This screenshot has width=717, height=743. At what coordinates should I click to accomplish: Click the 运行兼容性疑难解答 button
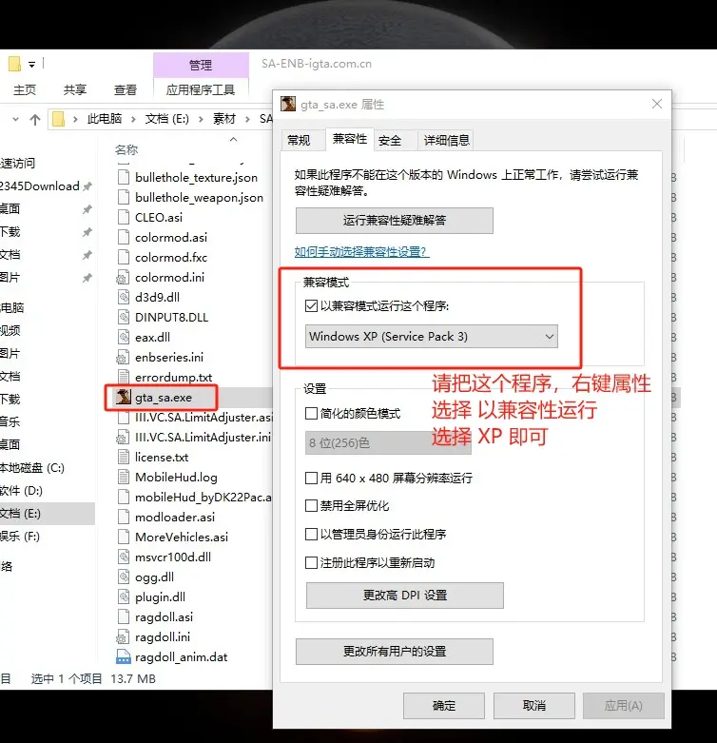395,221
